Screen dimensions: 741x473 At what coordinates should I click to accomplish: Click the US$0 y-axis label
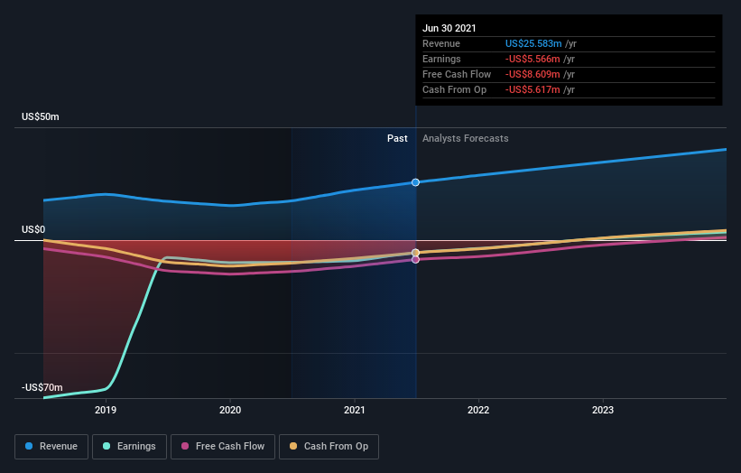click(33, 229)
